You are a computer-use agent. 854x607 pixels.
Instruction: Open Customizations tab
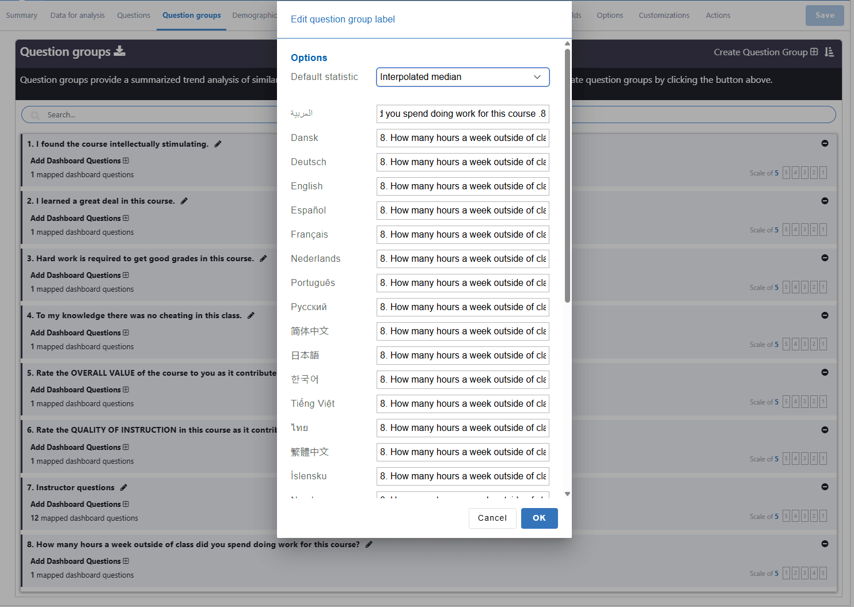[x=663, y=16]
